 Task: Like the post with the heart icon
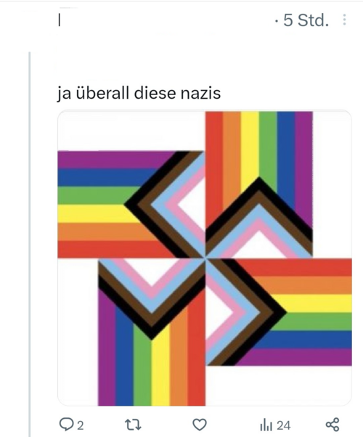click(x=200, y=425)
